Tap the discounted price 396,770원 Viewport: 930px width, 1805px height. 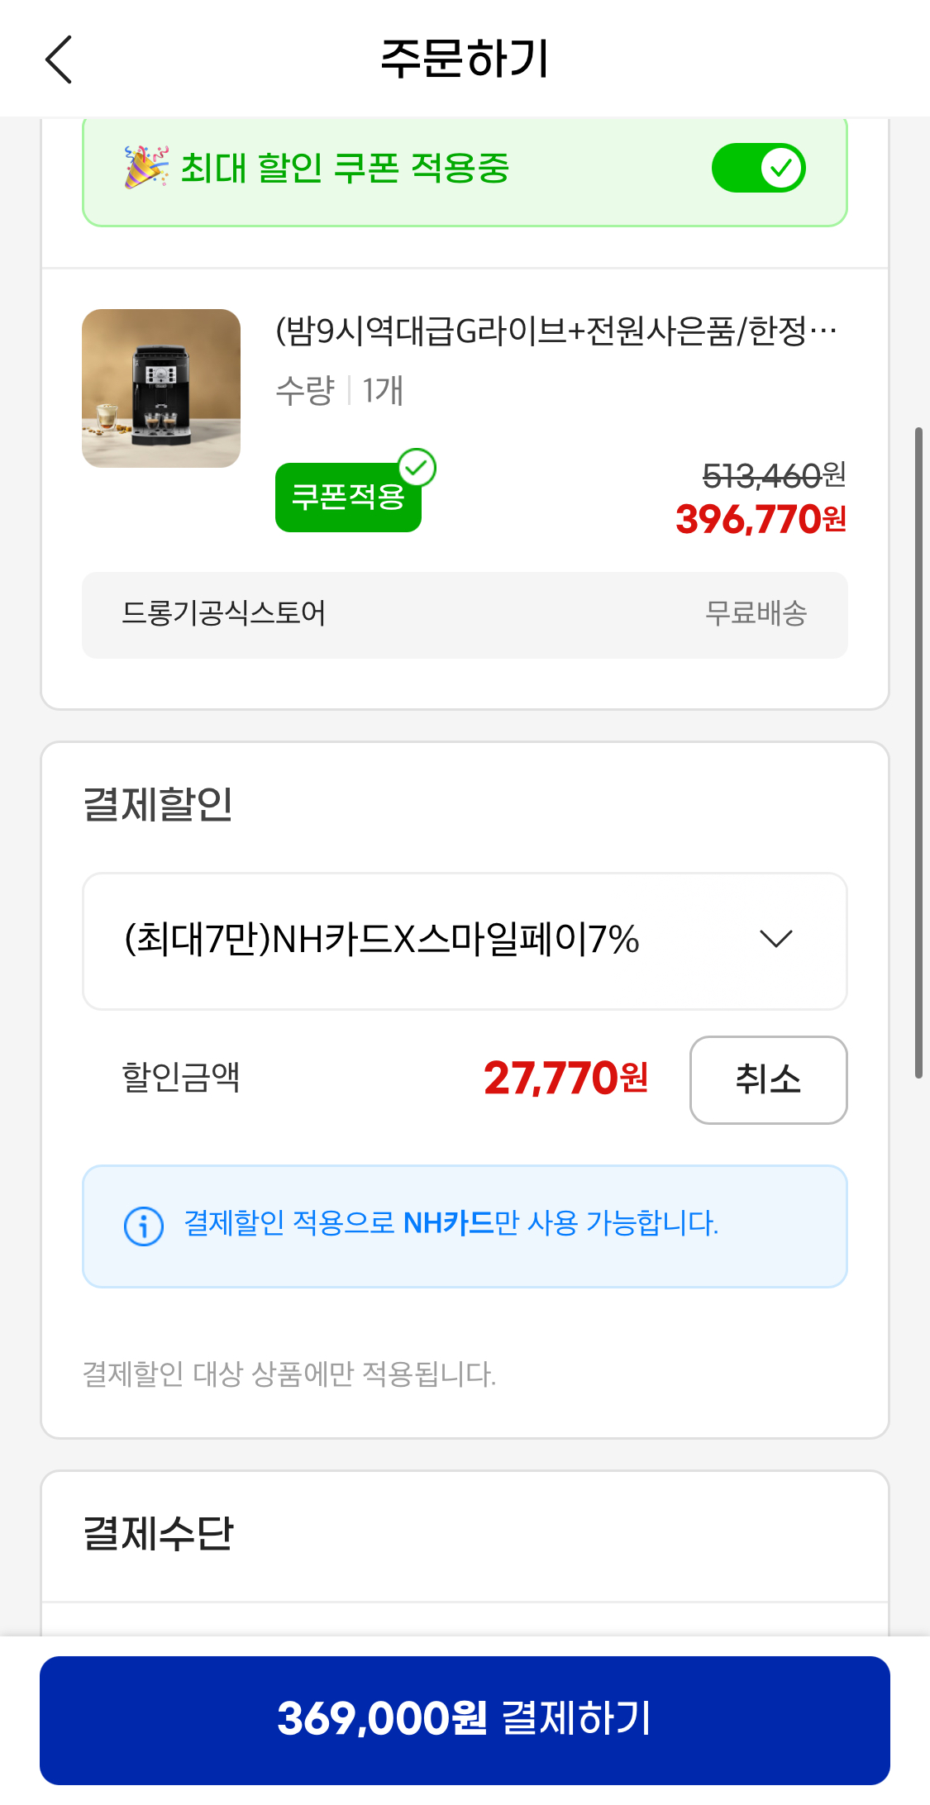coord(761,520)
